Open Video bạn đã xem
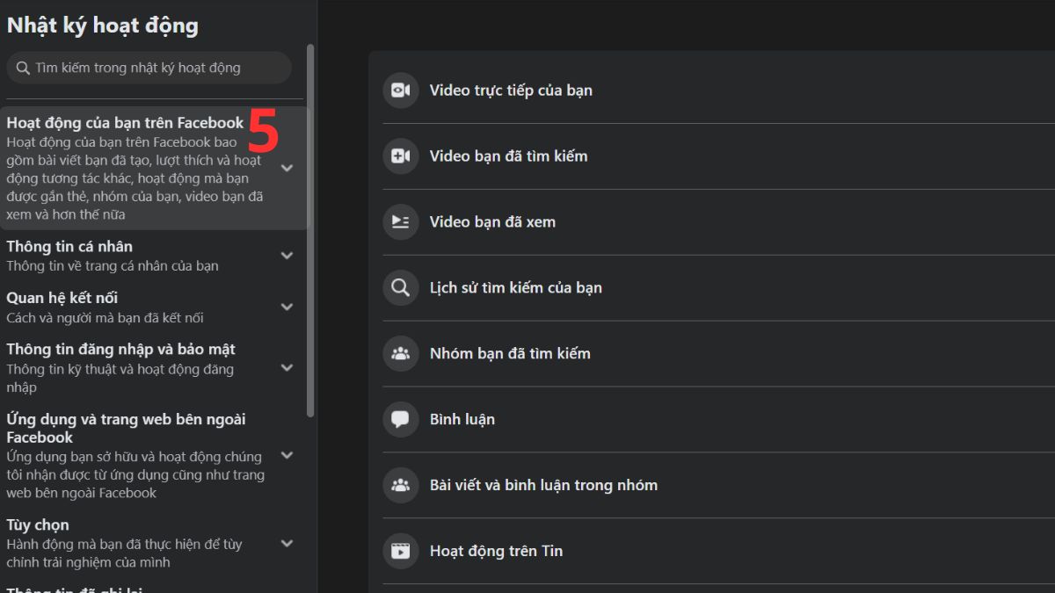The height and width of the screenshot is (593, 1055). (492, 221)
